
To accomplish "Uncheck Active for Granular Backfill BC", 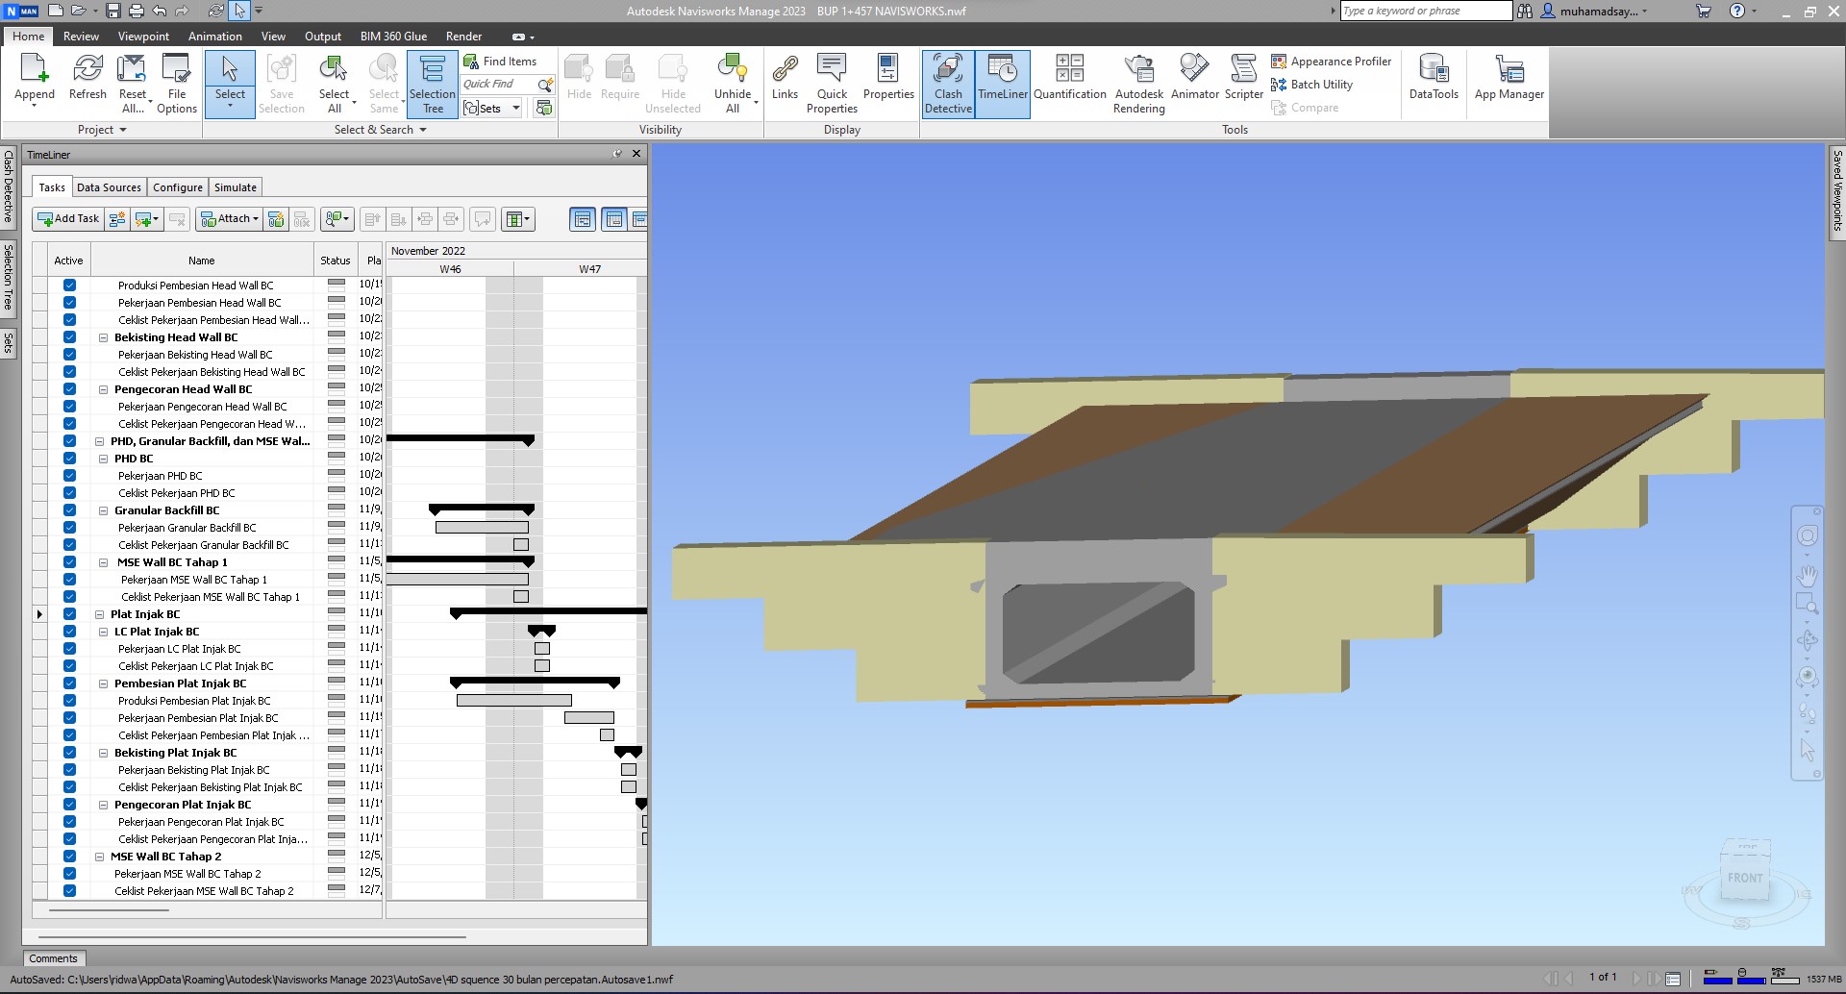I will 69,510.
